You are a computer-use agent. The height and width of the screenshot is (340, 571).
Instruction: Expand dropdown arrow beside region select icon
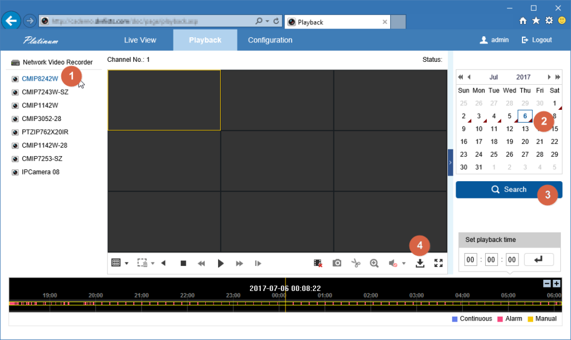[x=153, y=263]
